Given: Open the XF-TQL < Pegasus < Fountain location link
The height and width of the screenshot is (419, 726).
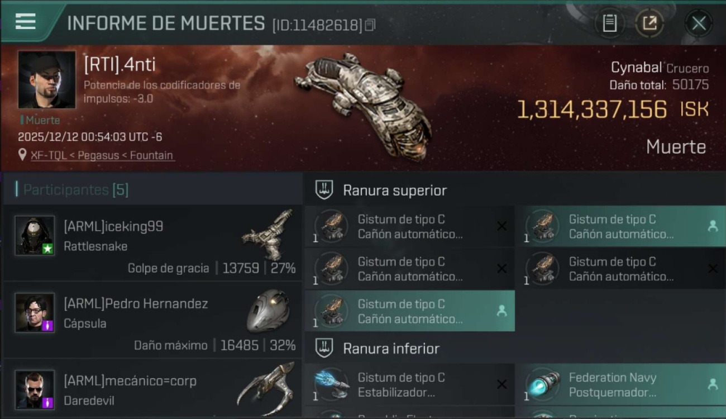Looking at the screenshot, I should click(x=102, y=155).
